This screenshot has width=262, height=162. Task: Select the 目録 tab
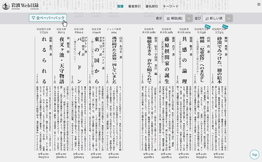point(120,6)
